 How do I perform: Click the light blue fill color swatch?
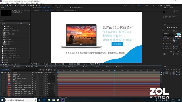[x=179, y=34]
